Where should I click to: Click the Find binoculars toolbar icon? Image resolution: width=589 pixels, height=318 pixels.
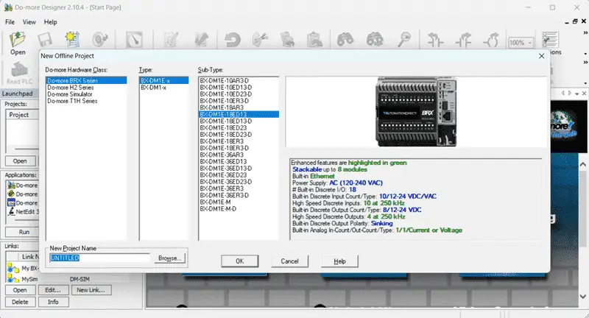345,40
